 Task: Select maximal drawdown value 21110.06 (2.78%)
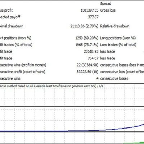pos(84,26)
